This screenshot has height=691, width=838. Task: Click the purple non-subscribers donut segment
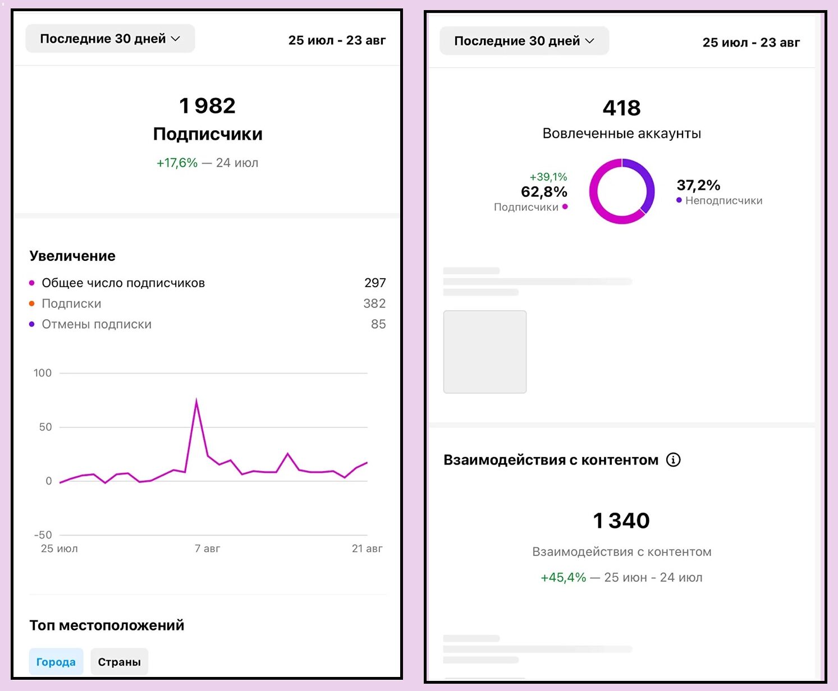pos(648,179)
